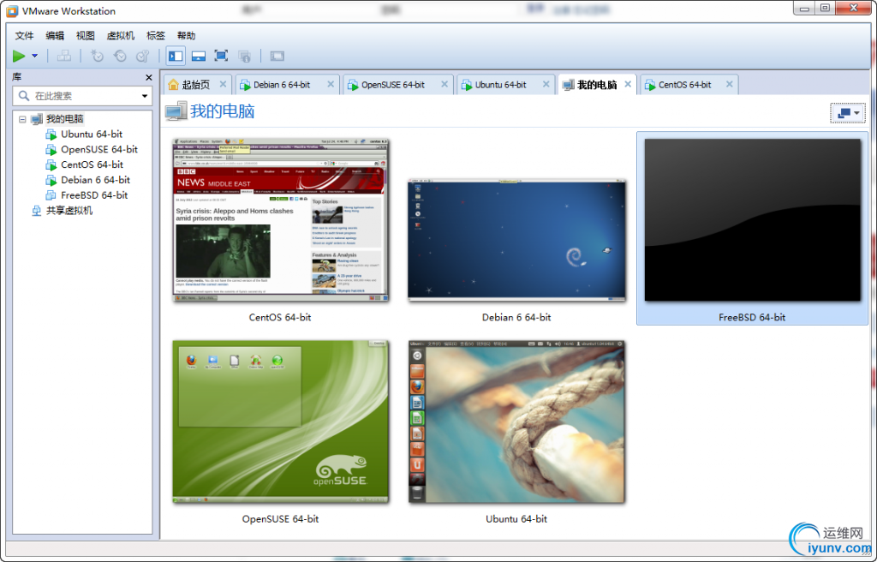The width and height of the screenshot is (877, 562).
Task: Click the Ubuntu 64-bit VM thumbnail
Action: click(516, 421)
